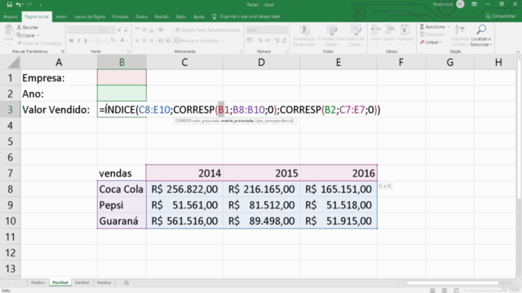Click Inserir cells icon in Células group

[376, 30]
